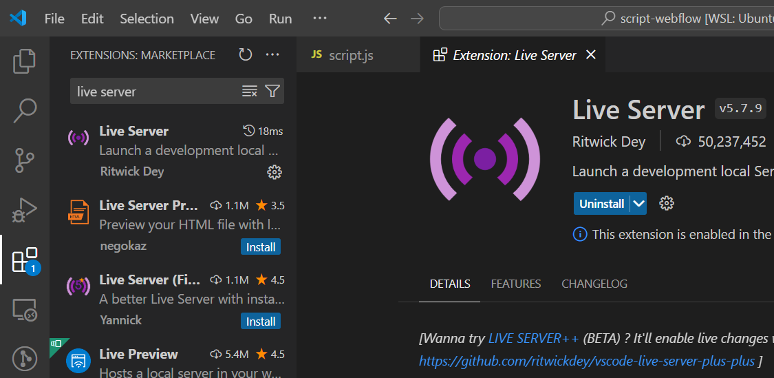Viewport: 774px width, 378px height.
Task: Switch to the DETAILS tab
Action: pyautogui.click(x=450, y=284)
